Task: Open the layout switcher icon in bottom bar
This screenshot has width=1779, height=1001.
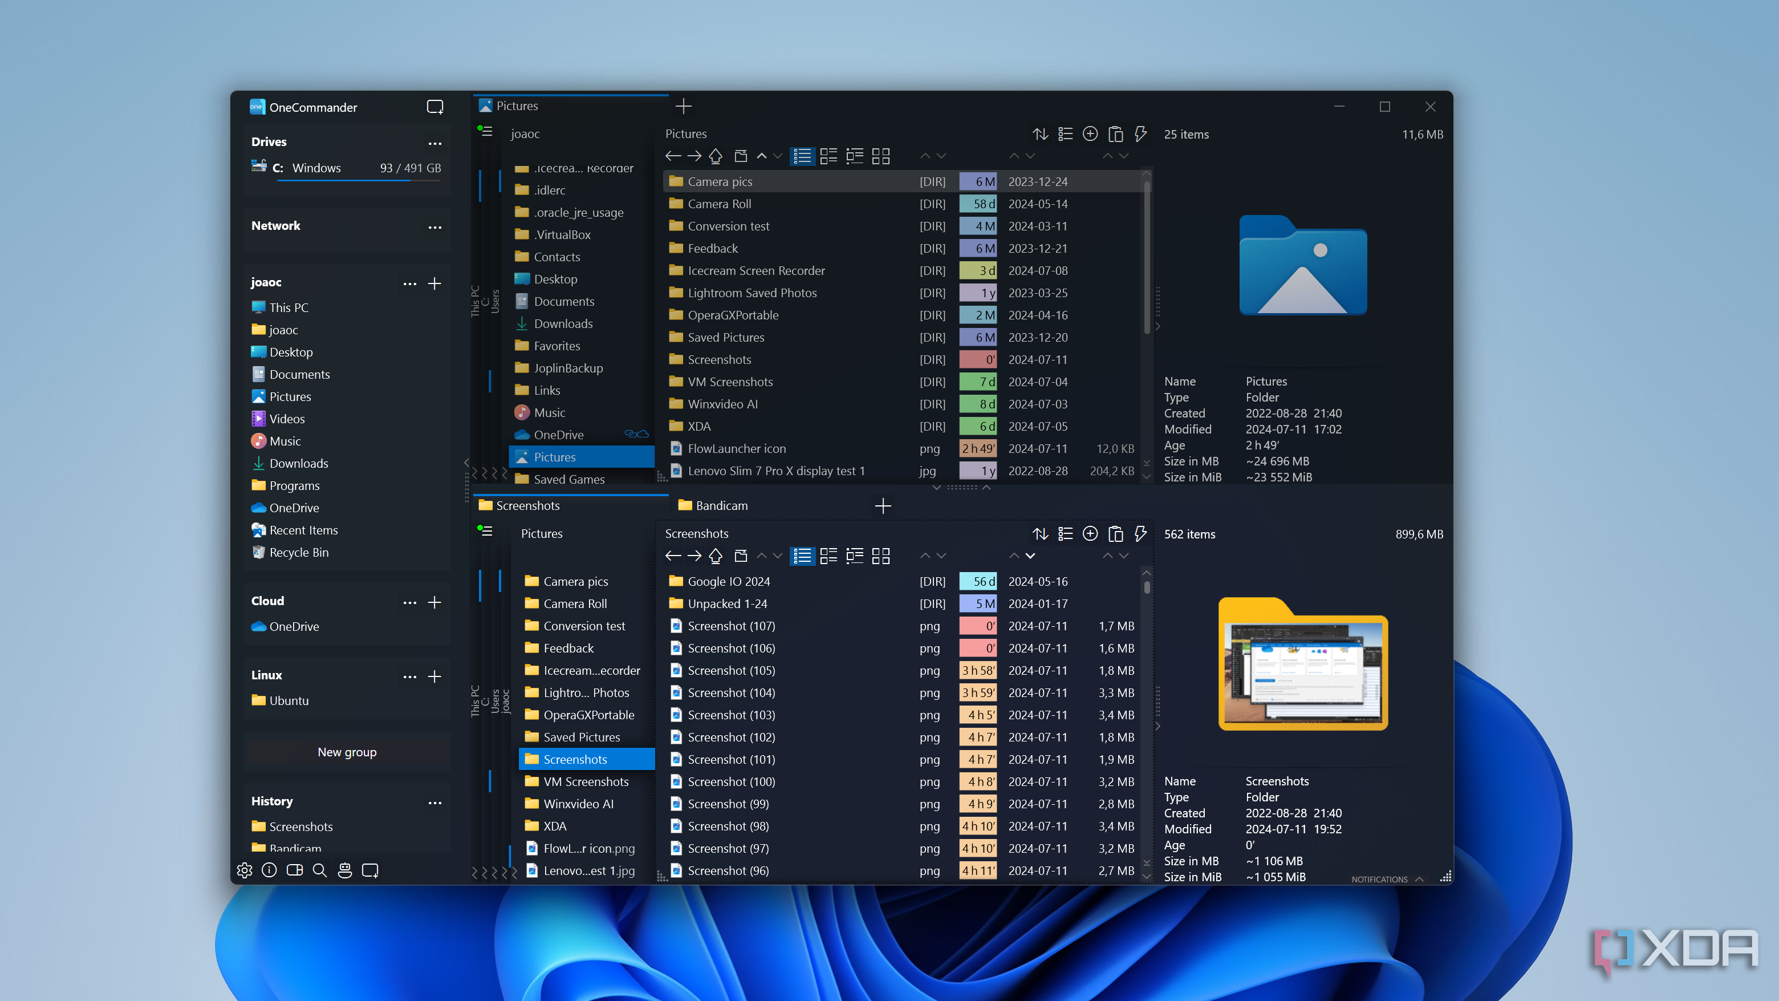Action: [x=295, y=870]
